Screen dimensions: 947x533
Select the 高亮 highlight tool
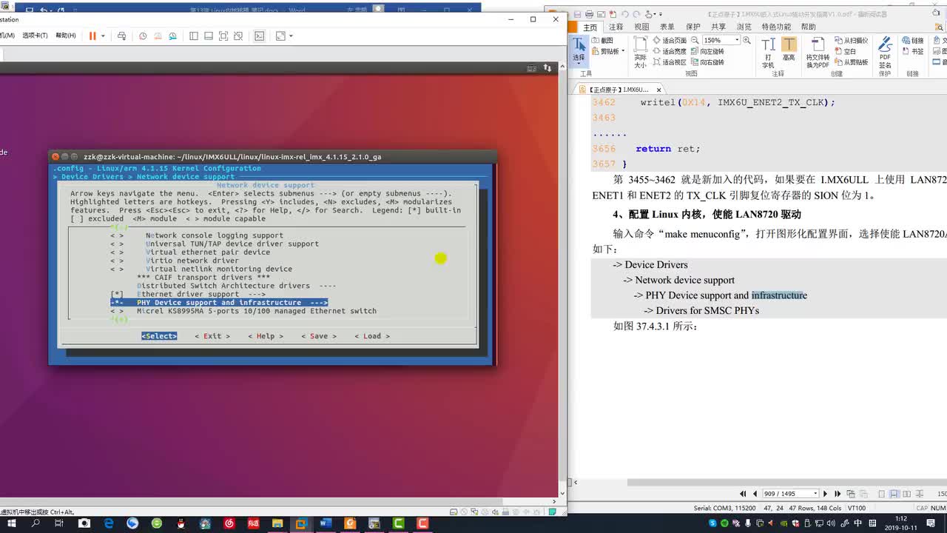789,49
